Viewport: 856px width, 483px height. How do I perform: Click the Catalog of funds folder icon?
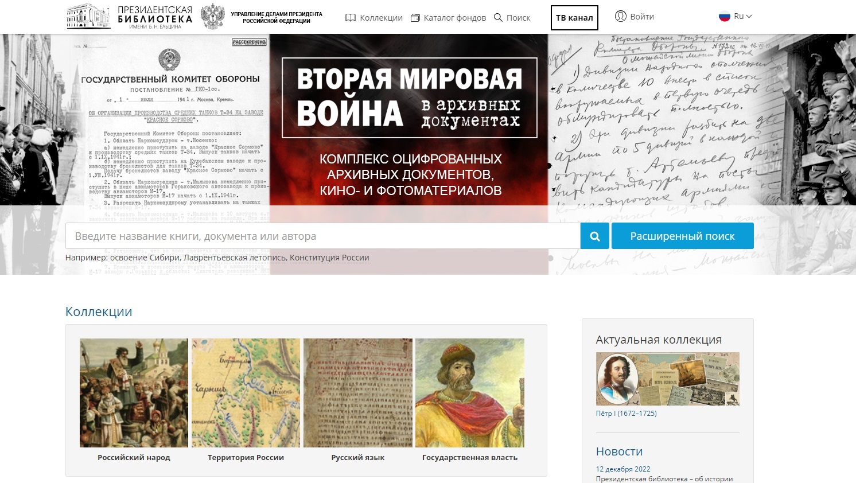(415, 18)
